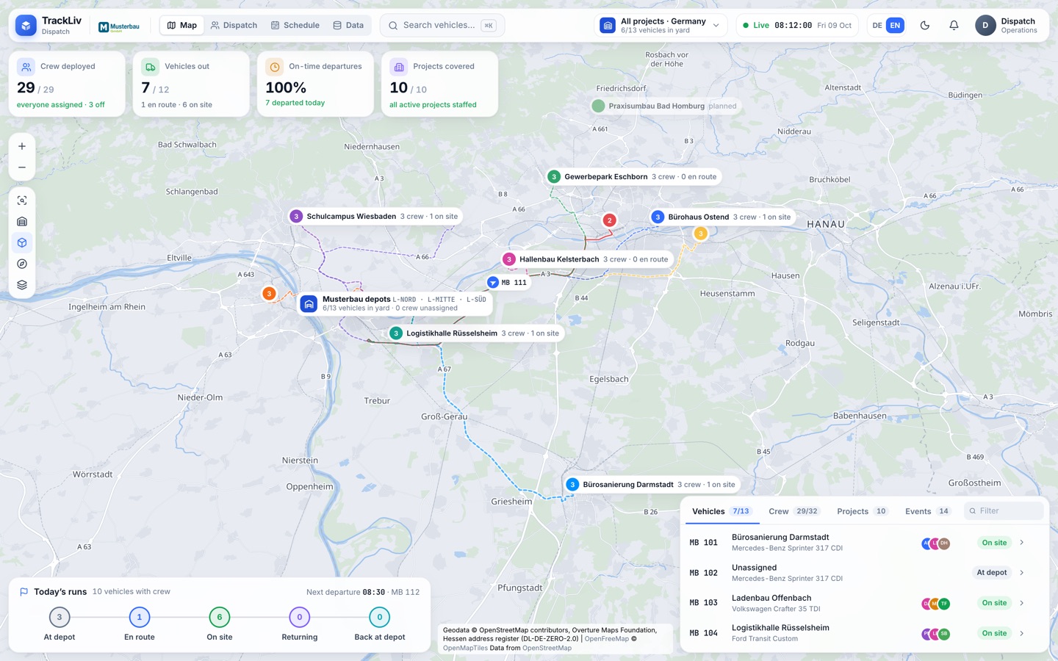Switch language to DE
Viewport: 1058px width, 661px height.
(877, 25)
